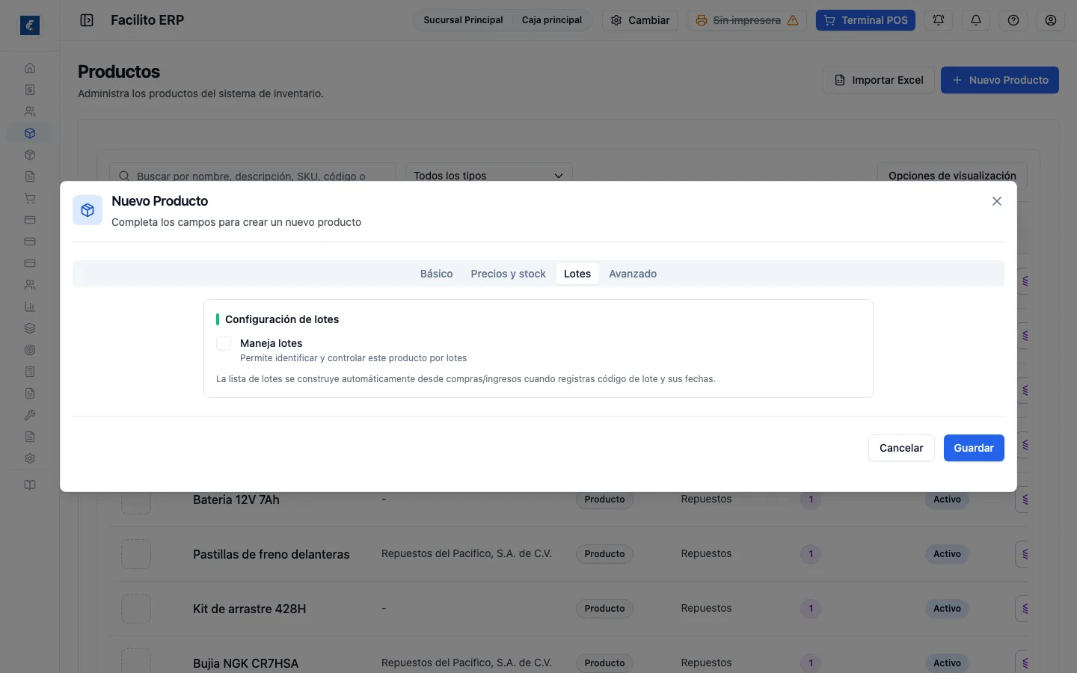This screenshot has width=1077, height=673.
Task: Open the stacked layers sidebar icon
Action: coord(30,328)
